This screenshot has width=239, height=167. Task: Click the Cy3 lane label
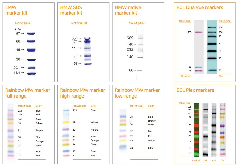pyautogui.click(x=205, y=160)
